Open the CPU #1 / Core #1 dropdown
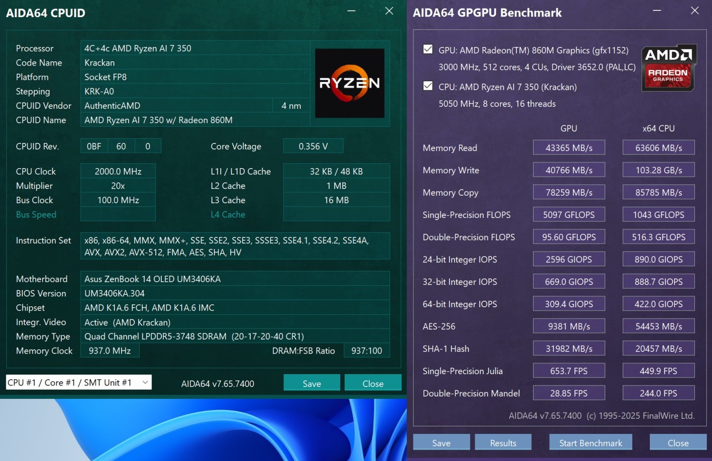 (79, 382)
